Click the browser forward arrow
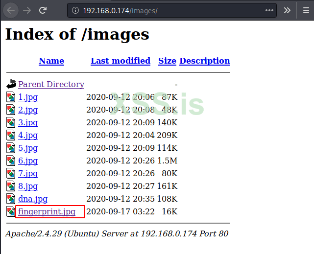The image size is (314, 254). tap(27, 10)
